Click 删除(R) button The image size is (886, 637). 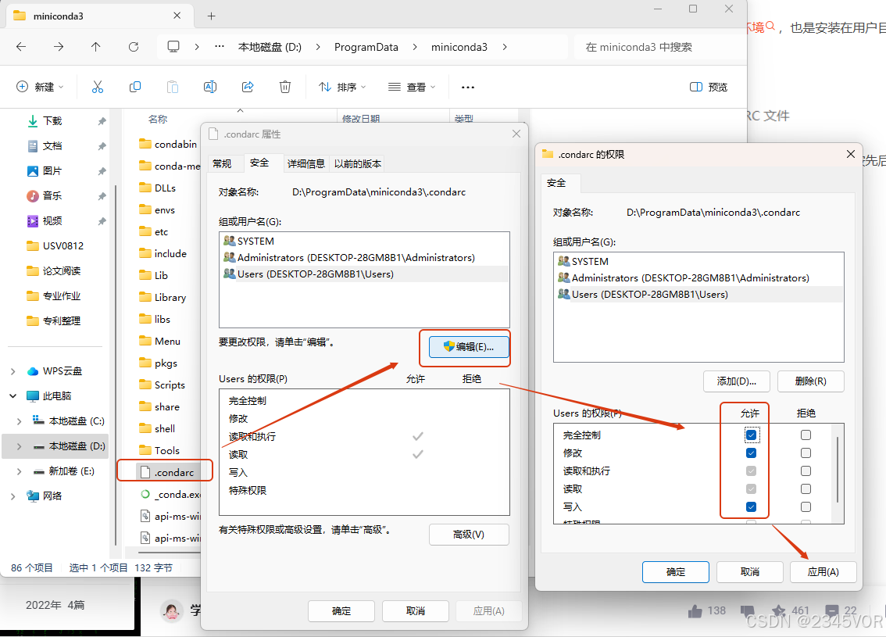tap(811, 381)
